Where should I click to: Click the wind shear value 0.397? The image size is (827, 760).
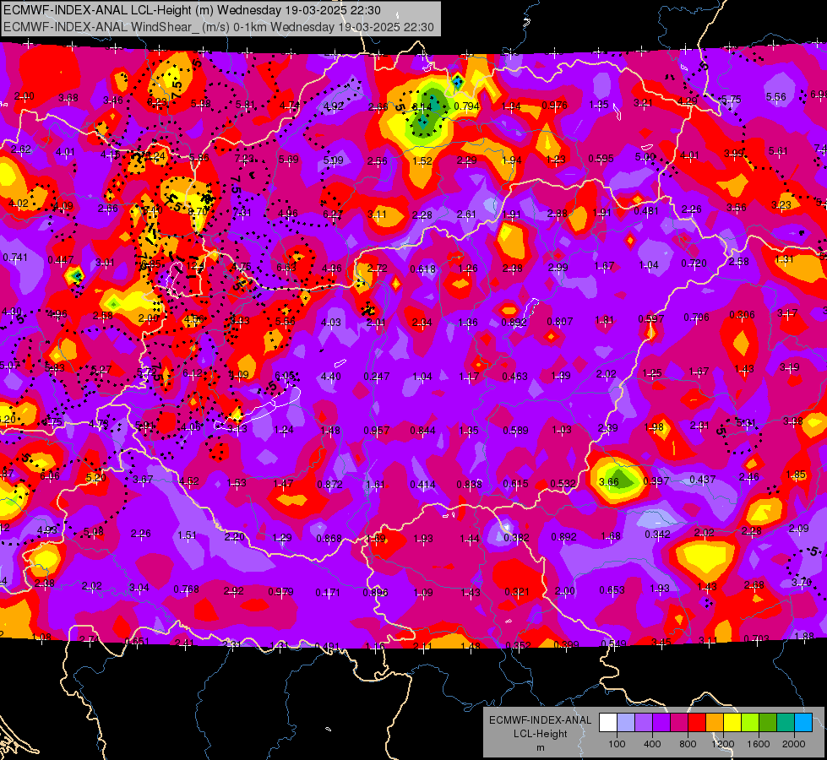pyautogui.click(x=656, y=480)
